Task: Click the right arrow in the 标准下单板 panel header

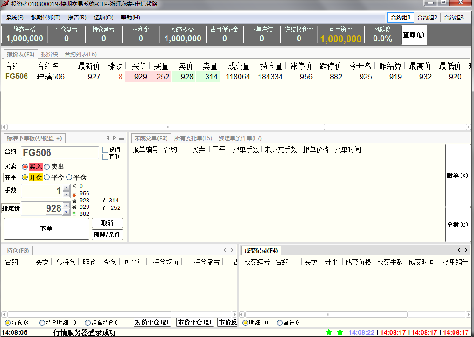Action: point(114,138)
